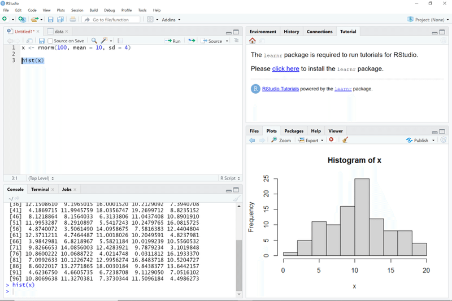Open the Source button dropdown arrow
Screen dimensions: 452x301
click(227, 41)
